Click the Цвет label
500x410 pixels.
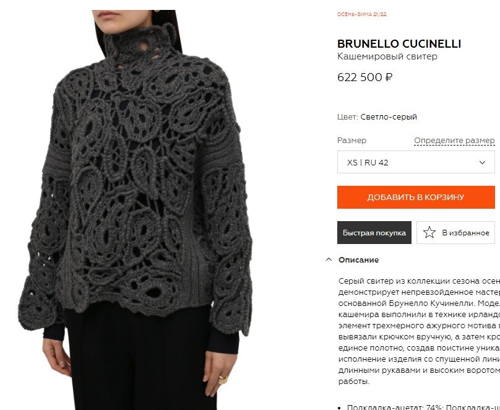(348, 117)
